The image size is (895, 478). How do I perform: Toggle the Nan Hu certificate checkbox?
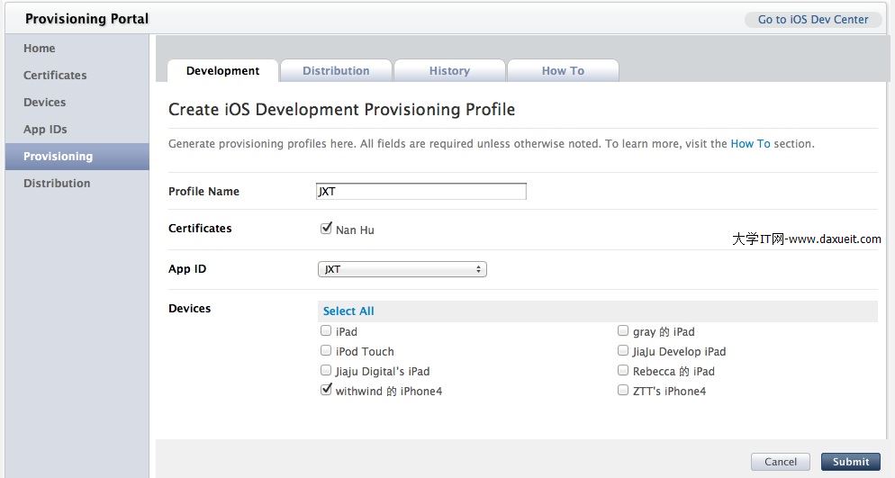[x=326, y=229]
